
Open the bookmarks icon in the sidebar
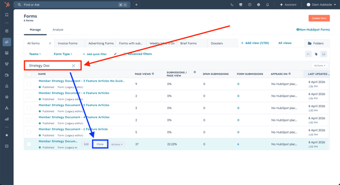point(7,15)
